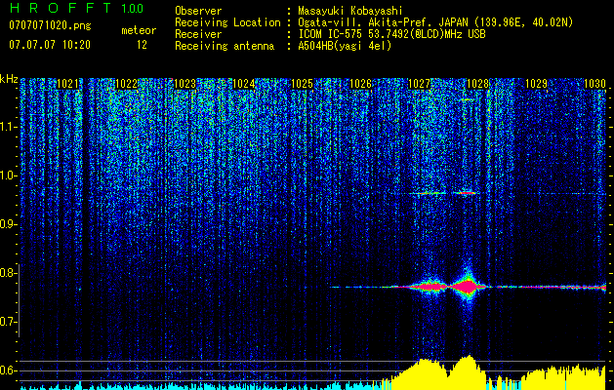The width and height of the screenshot is (614, 390).
Task: Click the 1027 time marker
Action: coord(419,84)
